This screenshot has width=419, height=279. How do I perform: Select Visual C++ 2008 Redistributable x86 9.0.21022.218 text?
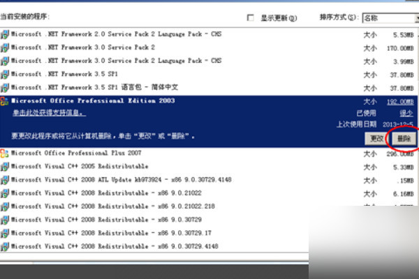[113, 206]
